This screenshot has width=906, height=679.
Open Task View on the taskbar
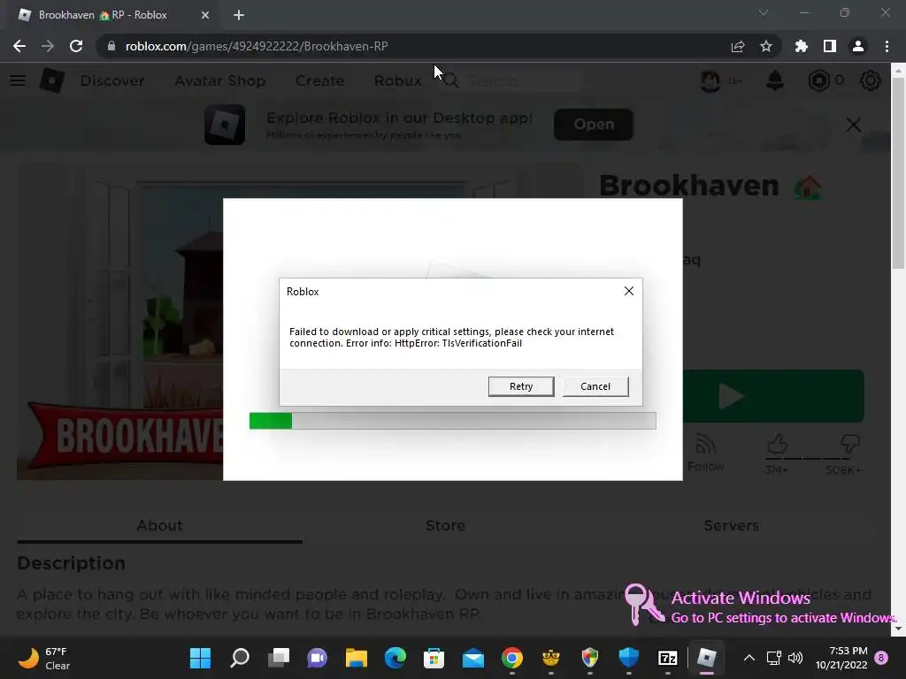tap(279, 658)
